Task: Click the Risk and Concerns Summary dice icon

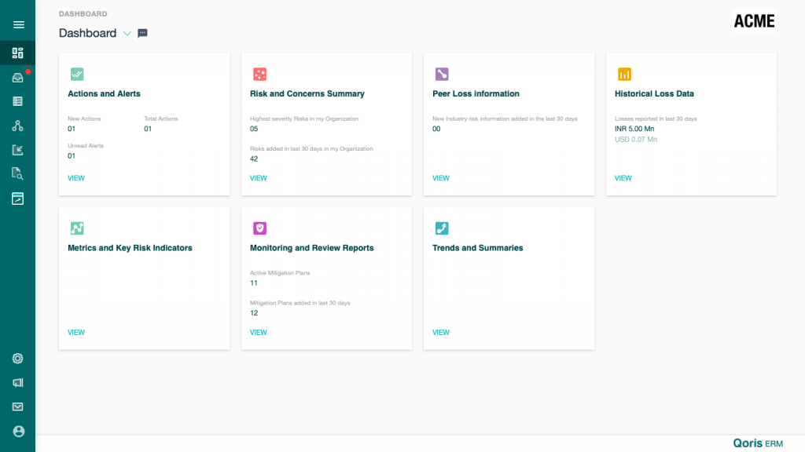Action: coord(259,75)
